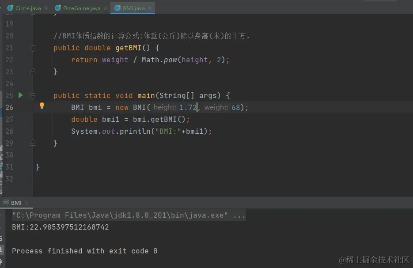Click the BMI.java class file icon

point(117,8)
